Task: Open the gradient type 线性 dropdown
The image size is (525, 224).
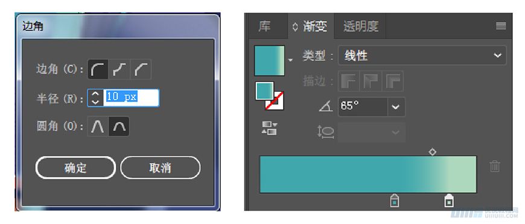Action: (422, 56)
